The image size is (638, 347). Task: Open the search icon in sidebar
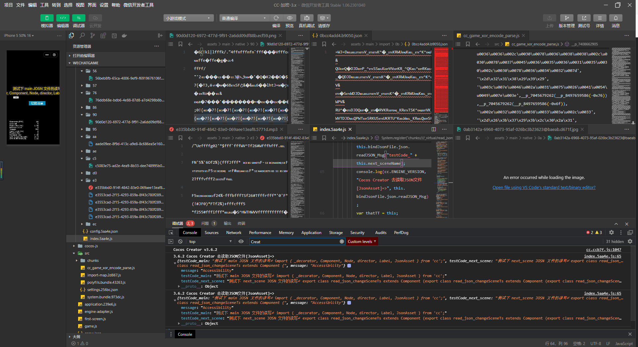pyautogui.click(x=82, y=35)
